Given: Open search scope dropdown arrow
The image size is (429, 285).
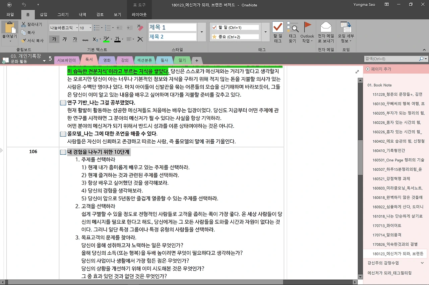Looking at the screenshot, I should pos(426,59).
